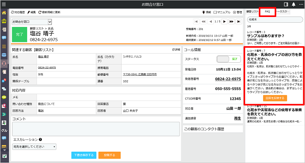Open the 対応履歴 history icon
The image size is (305, 163).
(x=13, y=12)
